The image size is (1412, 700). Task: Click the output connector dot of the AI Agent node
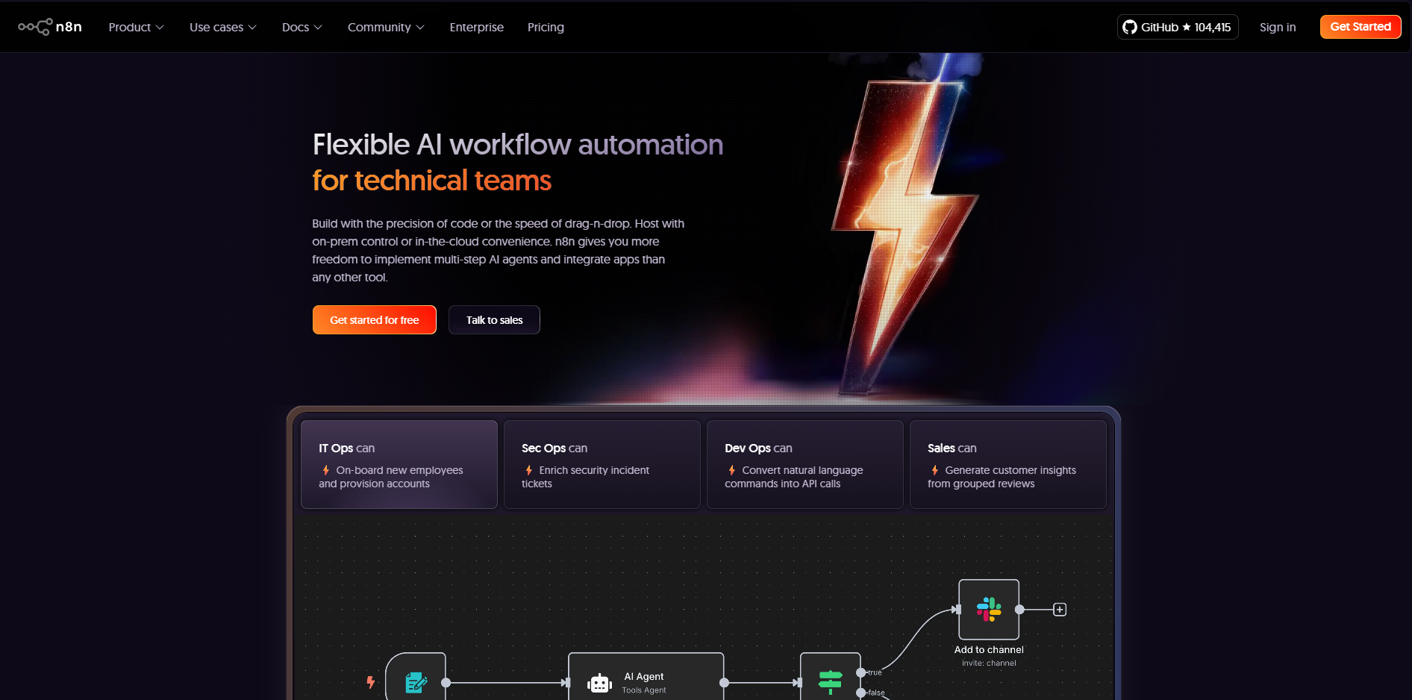click(x=724, y=681)
